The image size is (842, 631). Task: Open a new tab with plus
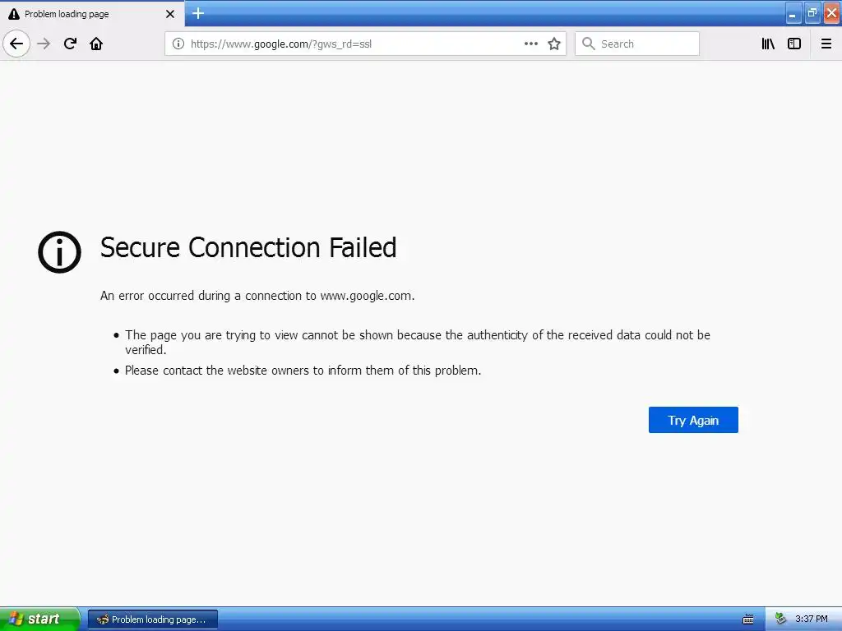198,13
